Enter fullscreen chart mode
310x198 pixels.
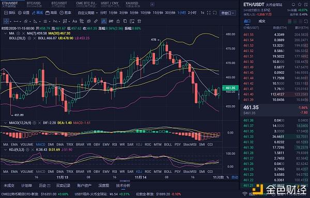(209, 12)
